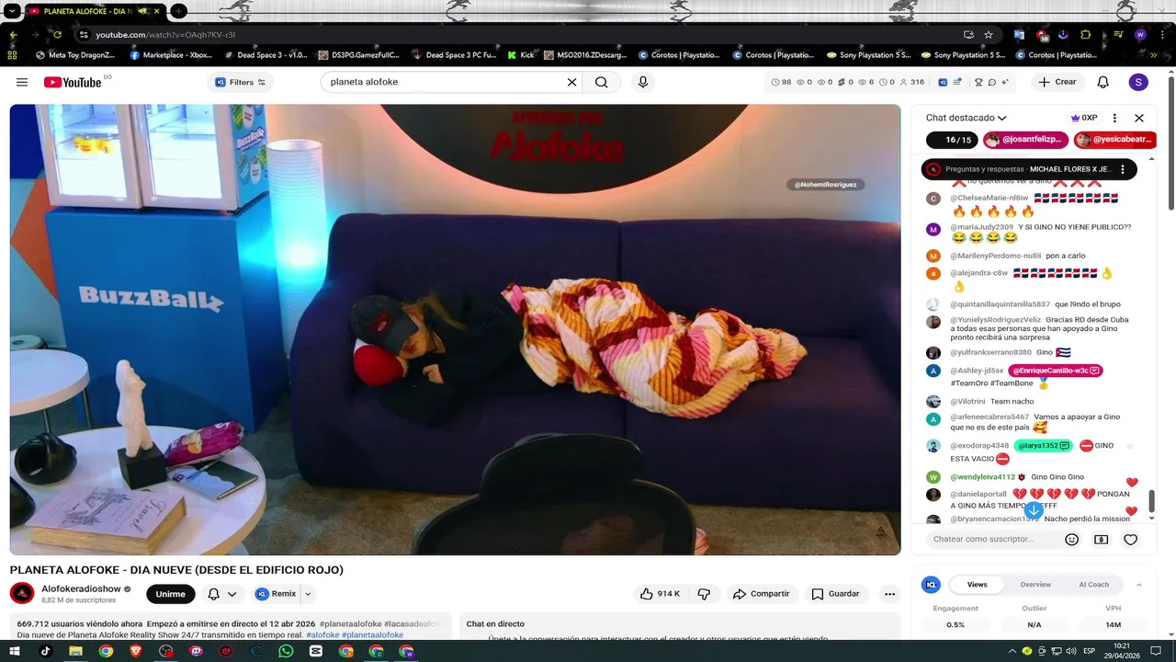Click the #alofoke hashtag in description
Image resolution: width=1176 pixels, height=662 pixels.
(322, 635)
